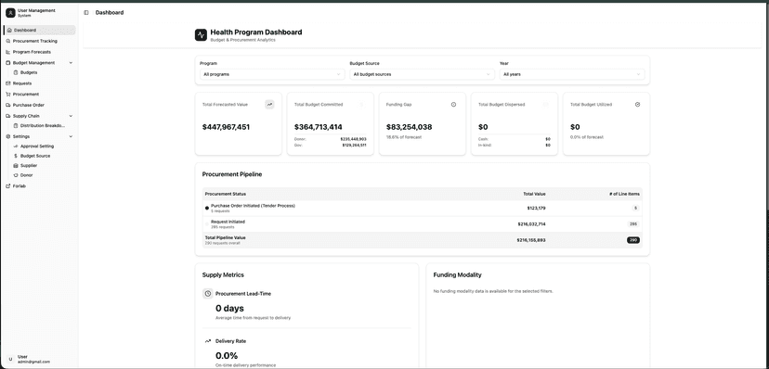Toggle the sidebar panel icon

pos(86,13)
